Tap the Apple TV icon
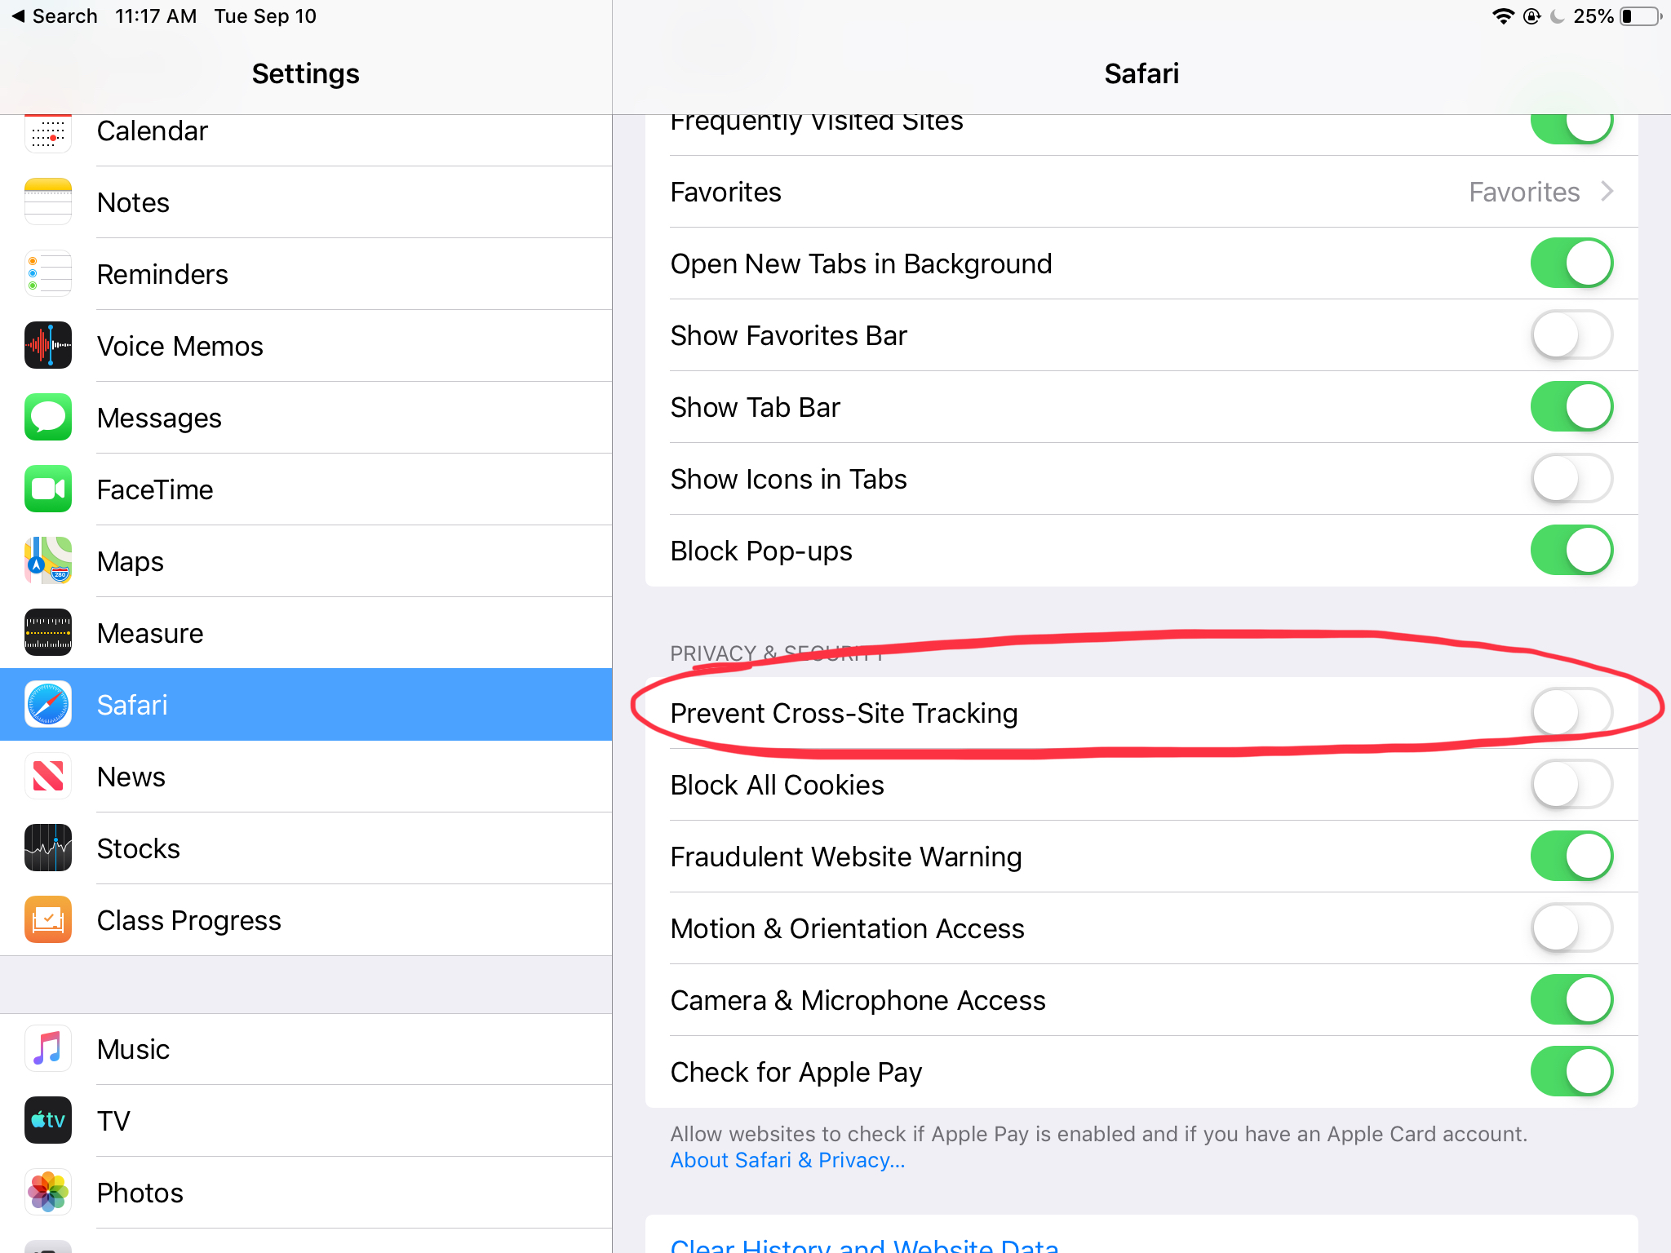This screenshot has height=1253, width=1671. pyautogui.click(x=48, y=1120)
